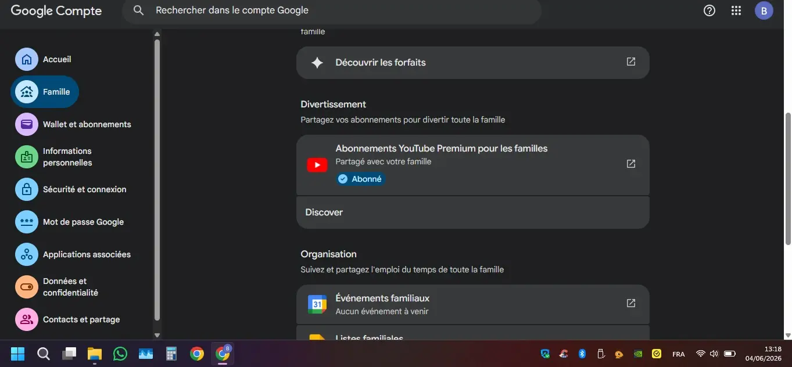Screen dimensions: 792x367
Task: Open Contacts et partage
Action: [x=68, y=319]
